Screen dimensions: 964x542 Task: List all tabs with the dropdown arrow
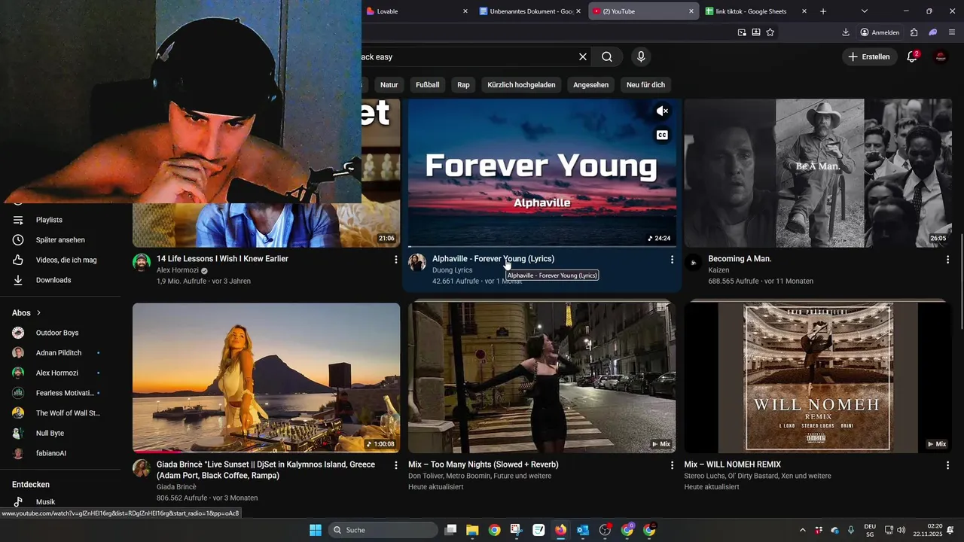(864, 11)
